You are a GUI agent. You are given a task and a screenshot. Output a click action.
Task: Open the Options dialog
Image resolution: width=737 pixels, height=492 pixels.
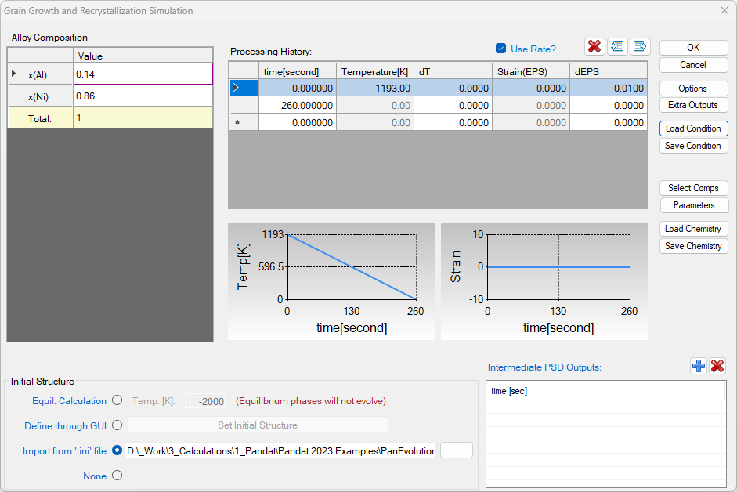tap(693, 89)
